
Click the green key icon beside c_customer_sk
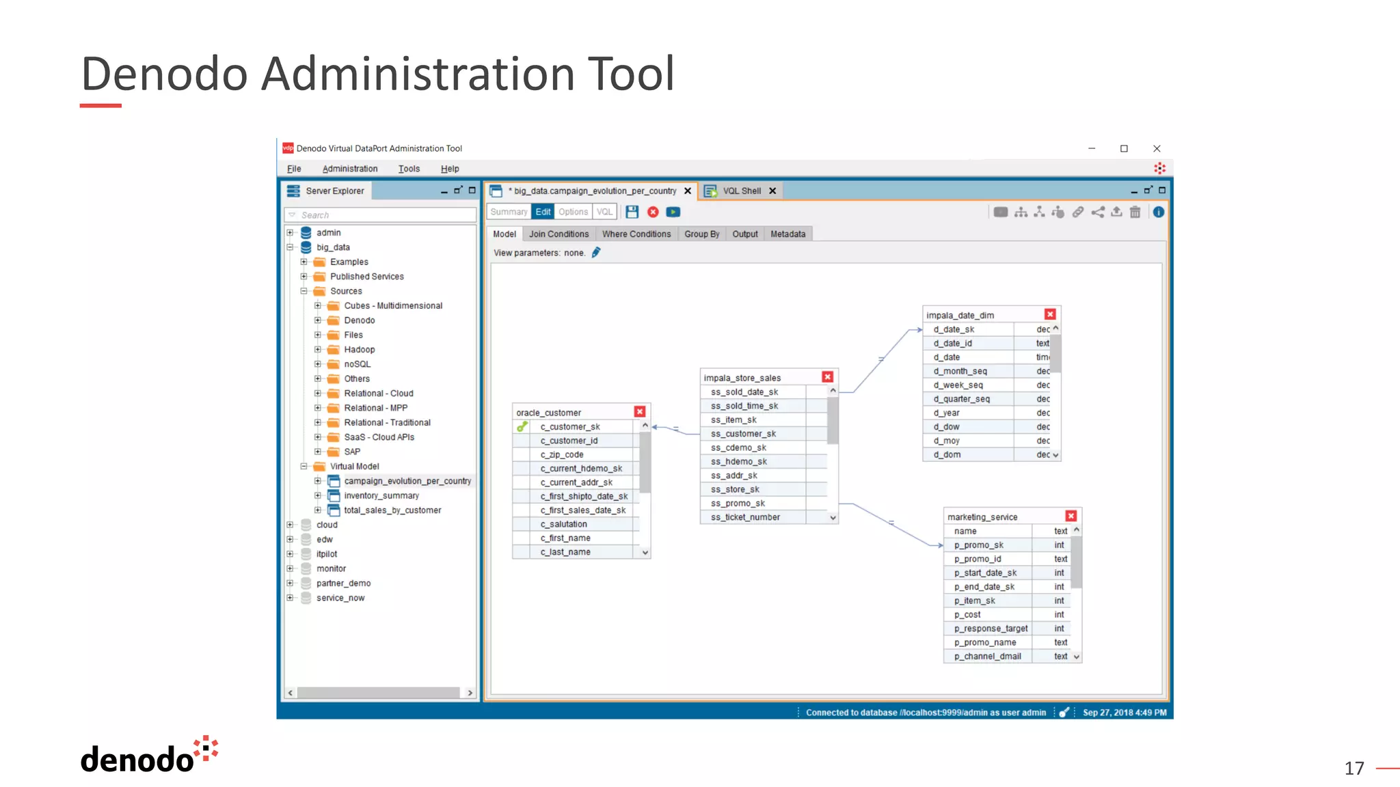[x=522, y=426]
